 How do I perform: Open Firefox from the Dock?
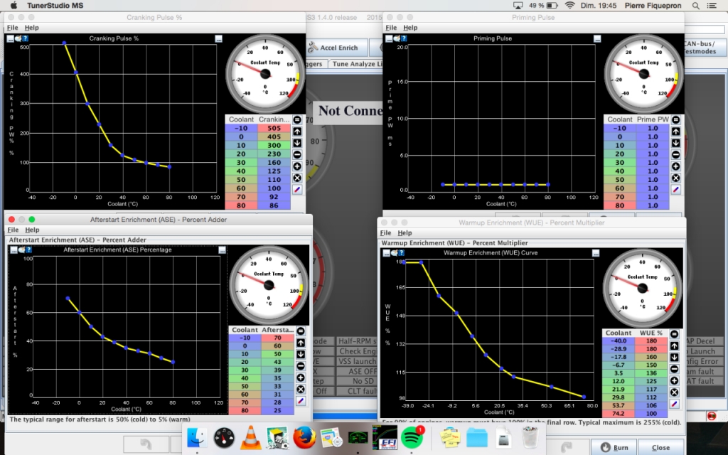point(304,437)
